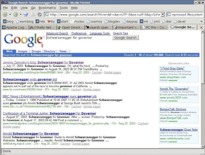Open the Language Tools link
This screenshot has height=155, width=205.
(x=100, y=33)
